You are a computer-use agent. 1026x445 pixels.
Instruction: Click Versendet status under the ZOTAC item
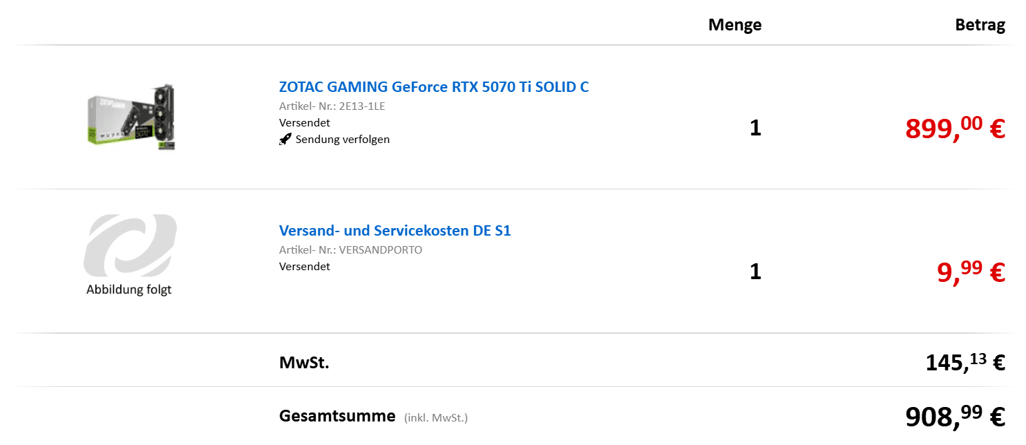click(304, 123)
